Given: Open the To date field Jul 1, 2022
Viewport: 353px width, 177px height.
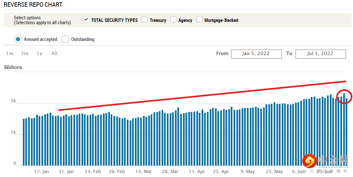Looking at the screenshot, I should tap(320, 54).
